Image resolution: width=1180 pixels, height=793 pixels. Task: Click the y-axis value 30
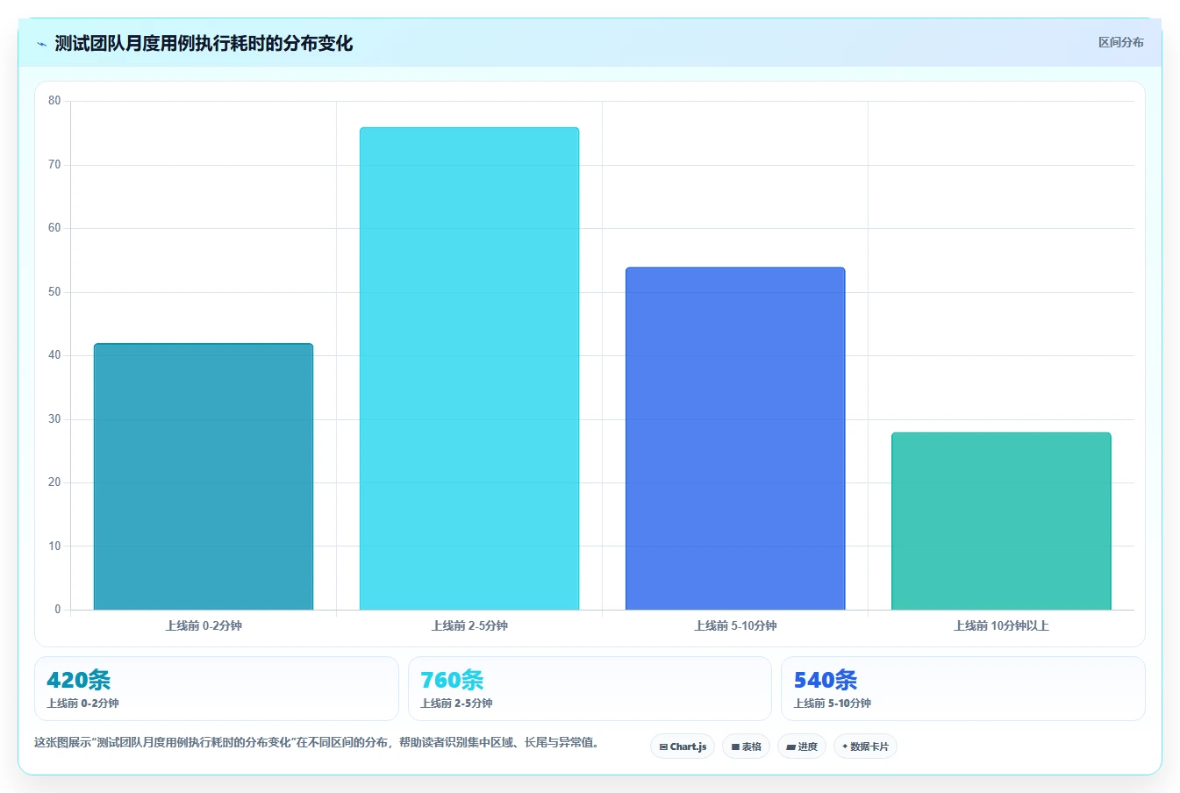[54, 419]
